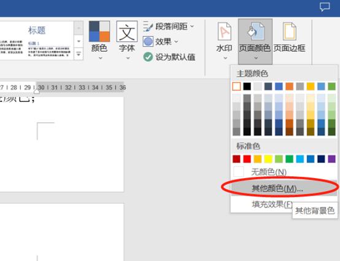The height and width of the screenshot is (261, 340).
Task: Open the 字体 theme fonts gallery
Action: point(127,41)
